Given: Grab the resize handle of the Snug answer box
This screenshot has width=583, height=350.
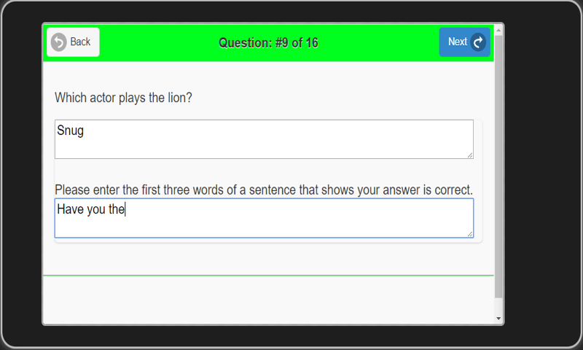Looking at the screenshot, I should click(470, 155).
